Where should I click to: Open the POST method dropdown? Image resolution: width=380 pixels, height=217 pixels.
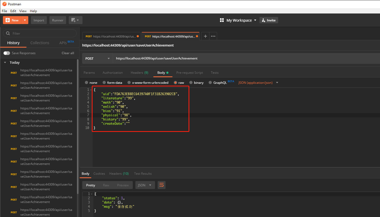[x=97, y=58]
